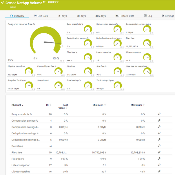Open settings gear in Latest snapshot table row
Screen dimensions: 175x175
159,165
